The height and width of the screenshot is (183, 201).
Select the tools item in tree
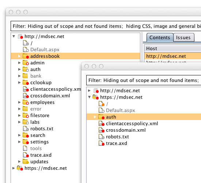pos(36,148)
